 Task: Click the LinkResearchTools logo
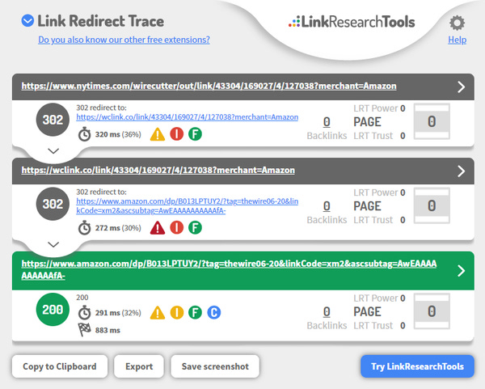coord(352,22)
